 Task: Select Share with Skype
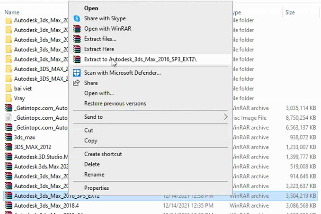(x=105, y=19)
